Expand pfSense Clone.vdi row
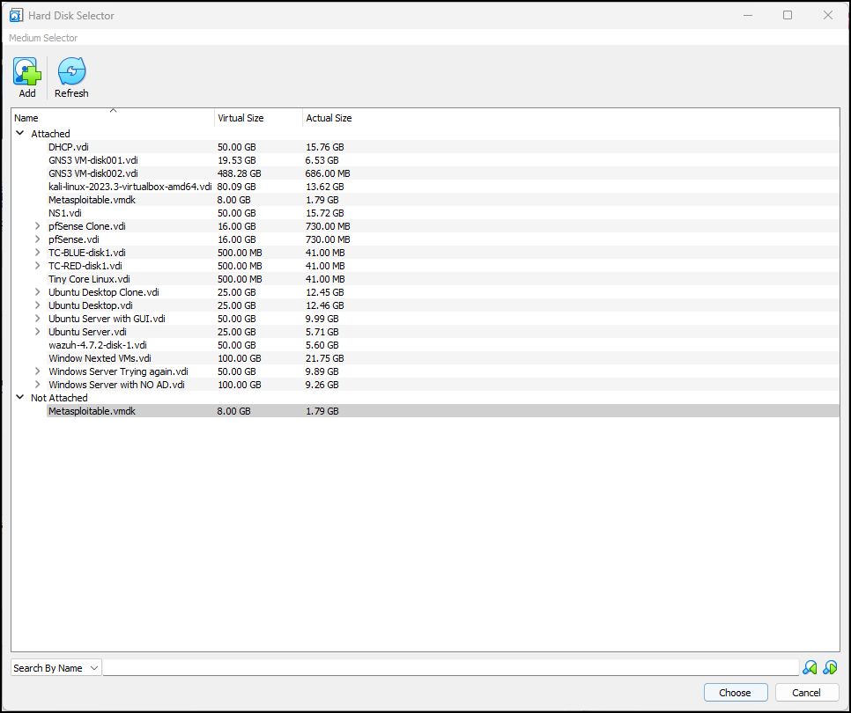851x713 pixels. 38,226
